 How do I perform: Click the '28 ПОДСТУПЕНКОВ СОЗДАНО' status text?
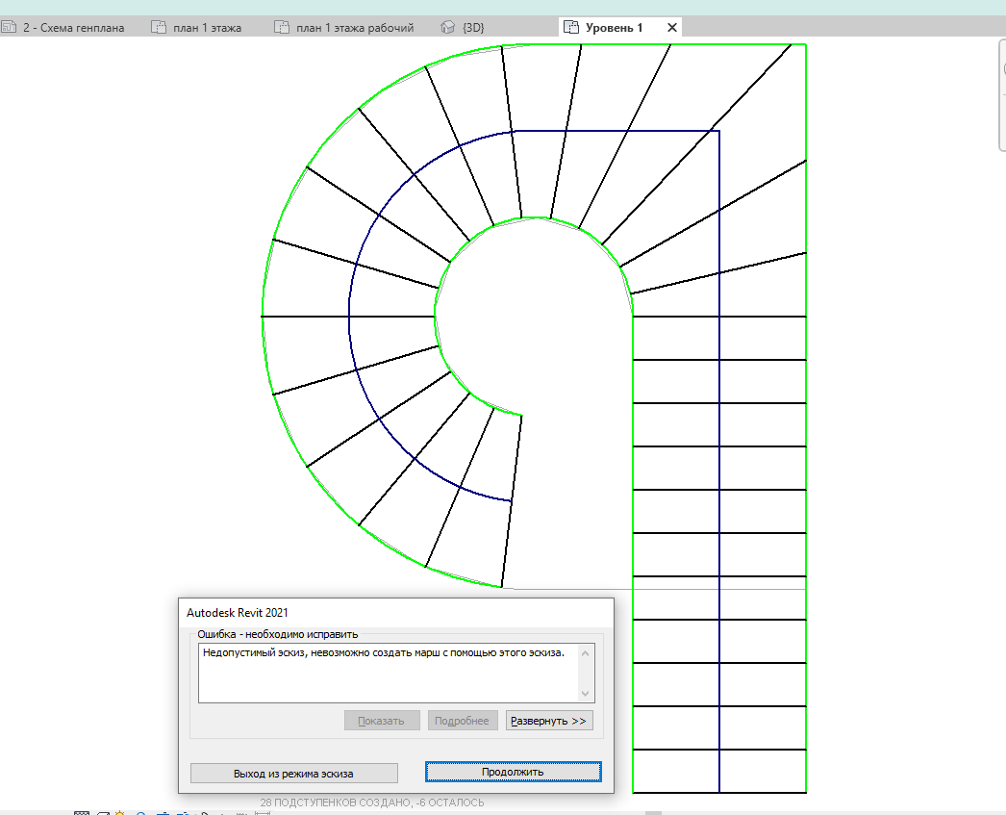pos(372,802)
